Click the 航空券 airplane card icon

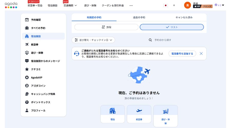pos(139,111)
